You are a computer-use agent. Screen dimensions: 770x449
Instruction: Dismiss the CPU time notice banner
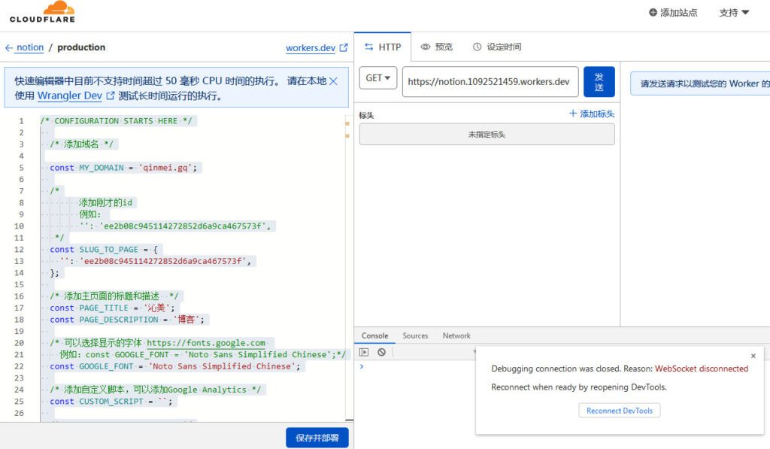click(x=333, y=81)
